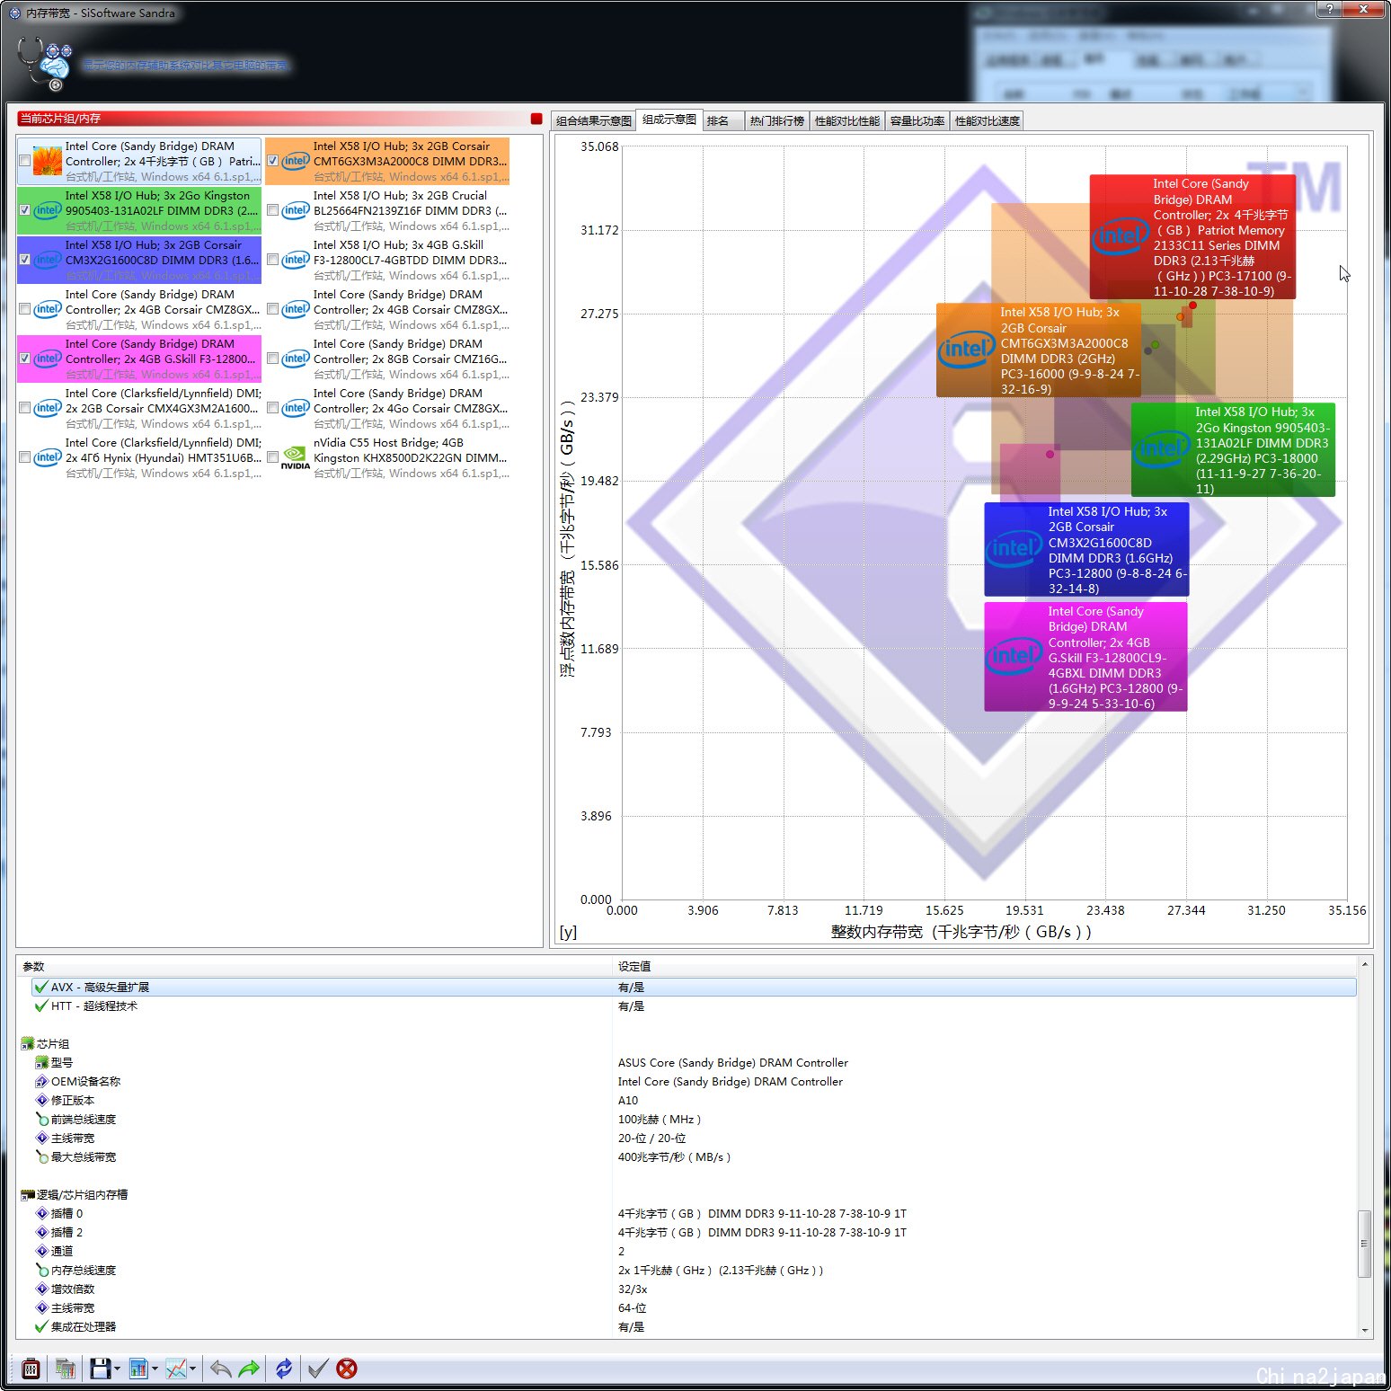Click the red stop square above results list

(536, 119)
